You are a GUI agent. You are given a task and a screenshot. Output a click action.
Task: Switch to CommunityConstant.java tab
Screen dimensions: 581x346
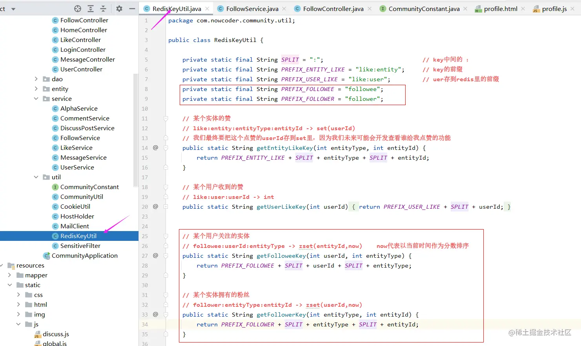424,9
